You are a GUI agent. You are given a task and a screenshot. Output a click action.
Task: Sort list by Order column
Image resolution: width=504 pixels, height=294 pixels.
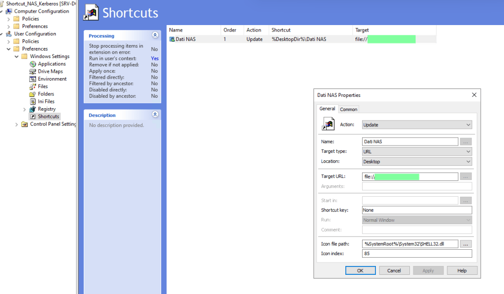click(233, 30)
